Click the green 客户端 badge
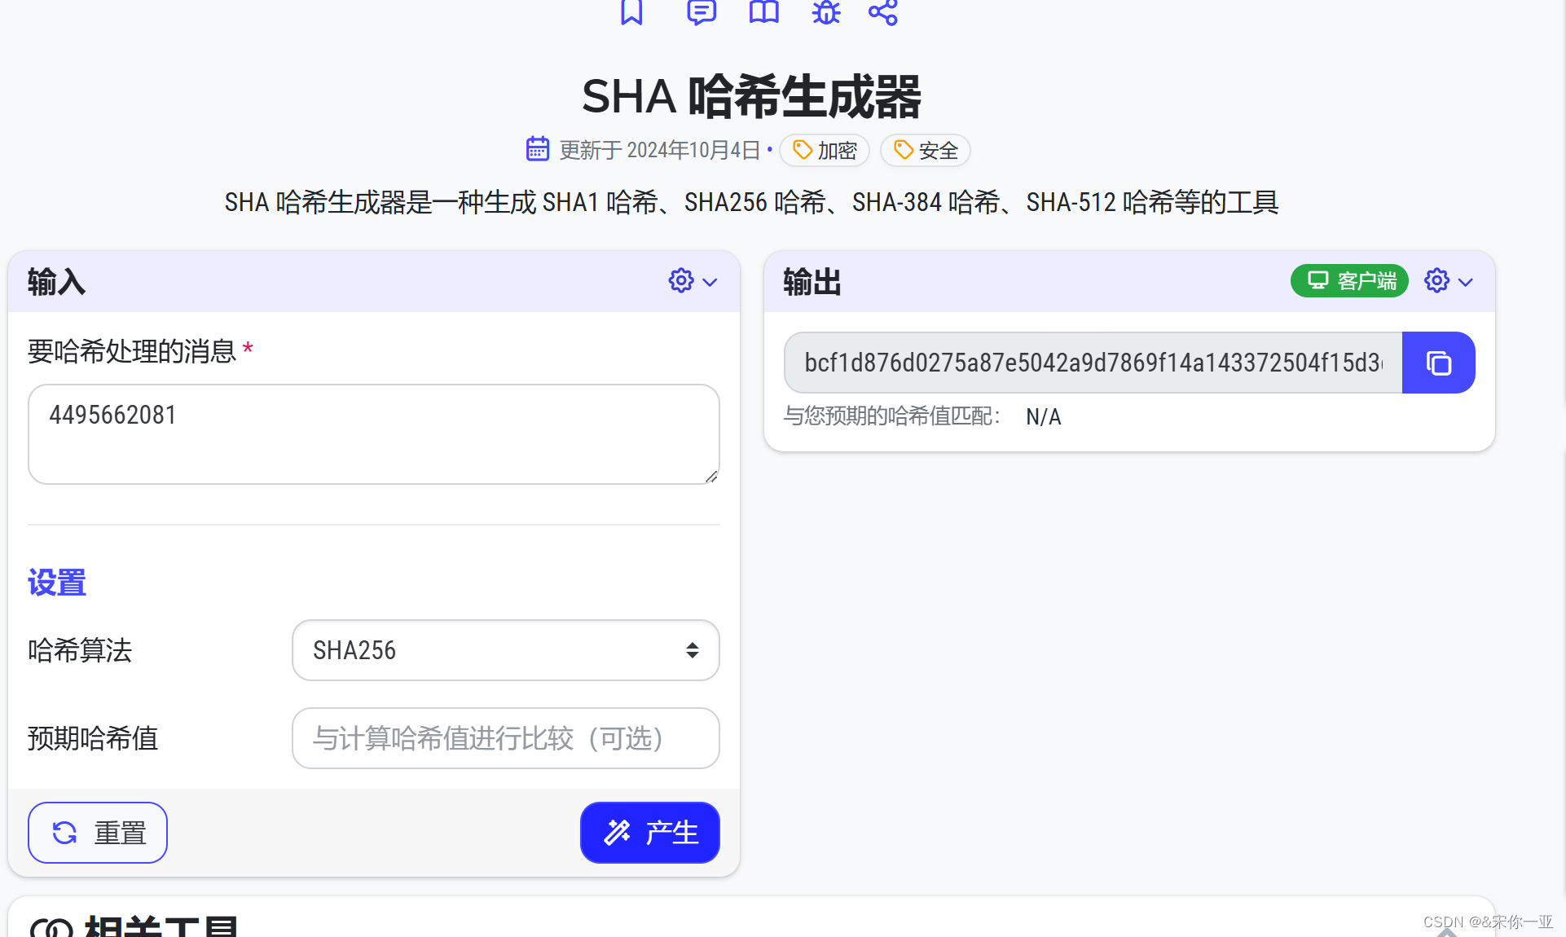The image size is (1566, 937). pyautogui.click(x=1349, y=281)
